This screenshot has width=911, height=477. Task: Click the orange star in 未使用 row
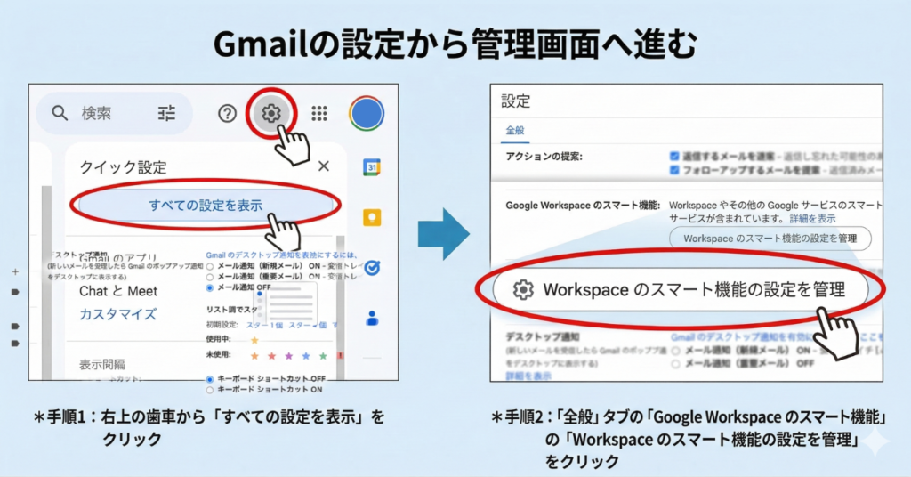click(x=254, y=356)
